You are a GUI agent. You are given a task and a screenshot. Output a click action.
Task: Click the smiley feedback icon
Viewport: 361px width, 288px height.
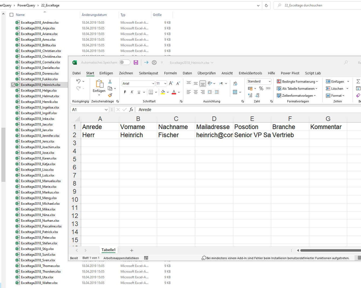click(154, 63)
